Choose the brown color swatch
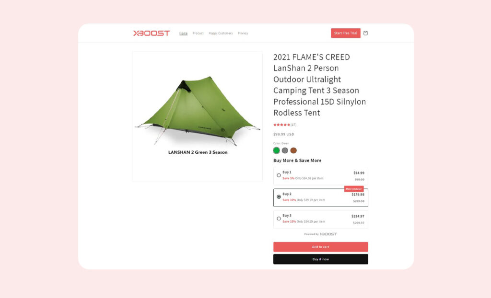This screenshot has width=491, height=298. pos(293,150)
